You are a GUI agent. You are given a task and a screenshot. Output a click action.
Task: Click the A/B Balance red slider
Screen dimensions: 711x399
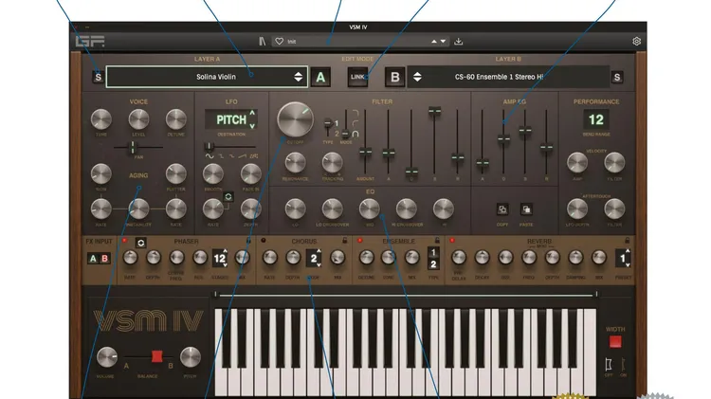(156, 356)
